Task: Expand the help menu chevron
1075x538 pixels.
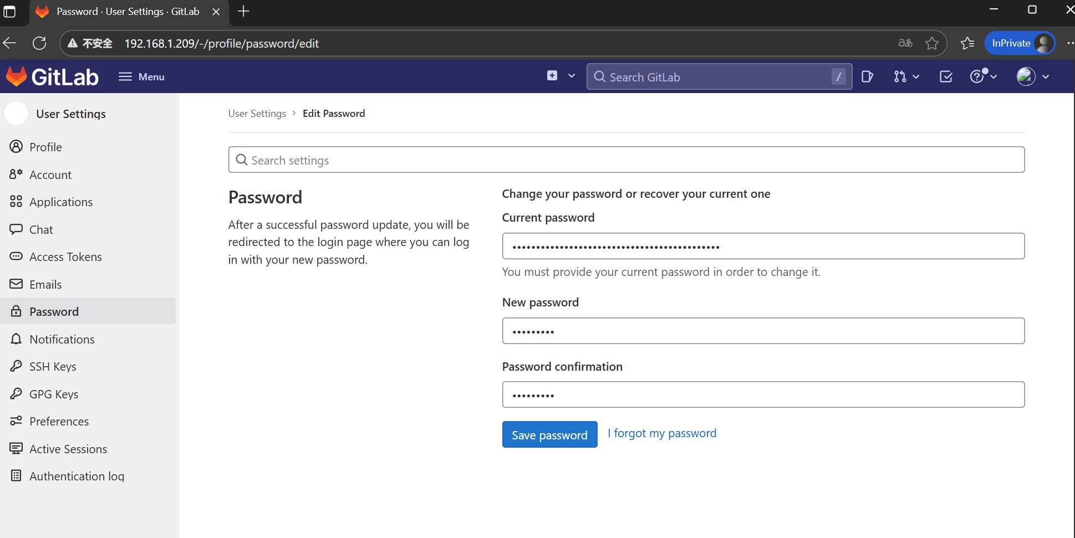Action: [992, 76]
